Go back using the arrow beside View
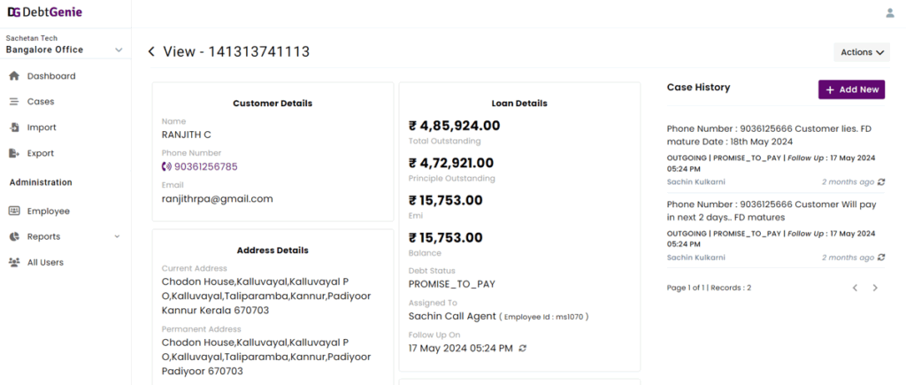This screenshot has width=906, height=385. pos(151,51)
